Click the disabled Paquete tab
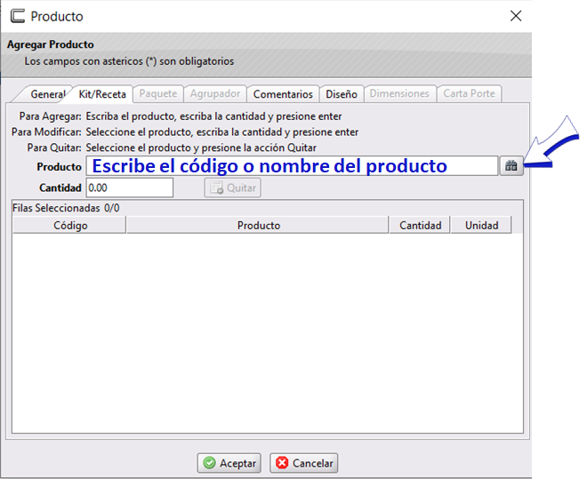This screenshot has width=587, height=479. (158, 93)
